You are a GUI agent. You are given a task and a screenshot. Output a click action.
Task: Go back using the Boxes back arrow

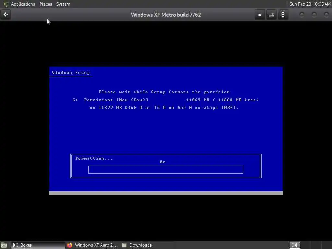tap(6, 15)
